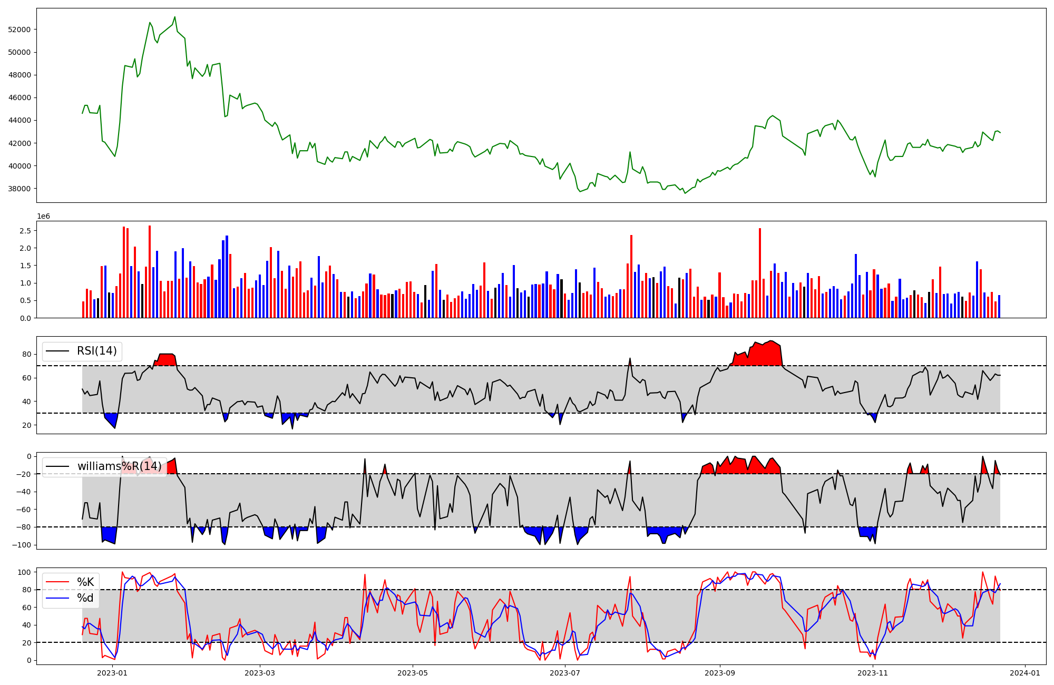This screenshot has height=685, width=1054.
Task: Click the williams%R(14) legend label
Action: click(x=120, y=466)
